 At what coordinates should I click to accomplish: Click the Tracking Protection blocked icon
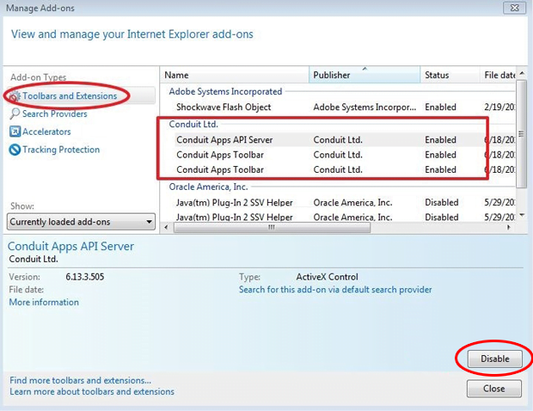click(x=15, y=150)
